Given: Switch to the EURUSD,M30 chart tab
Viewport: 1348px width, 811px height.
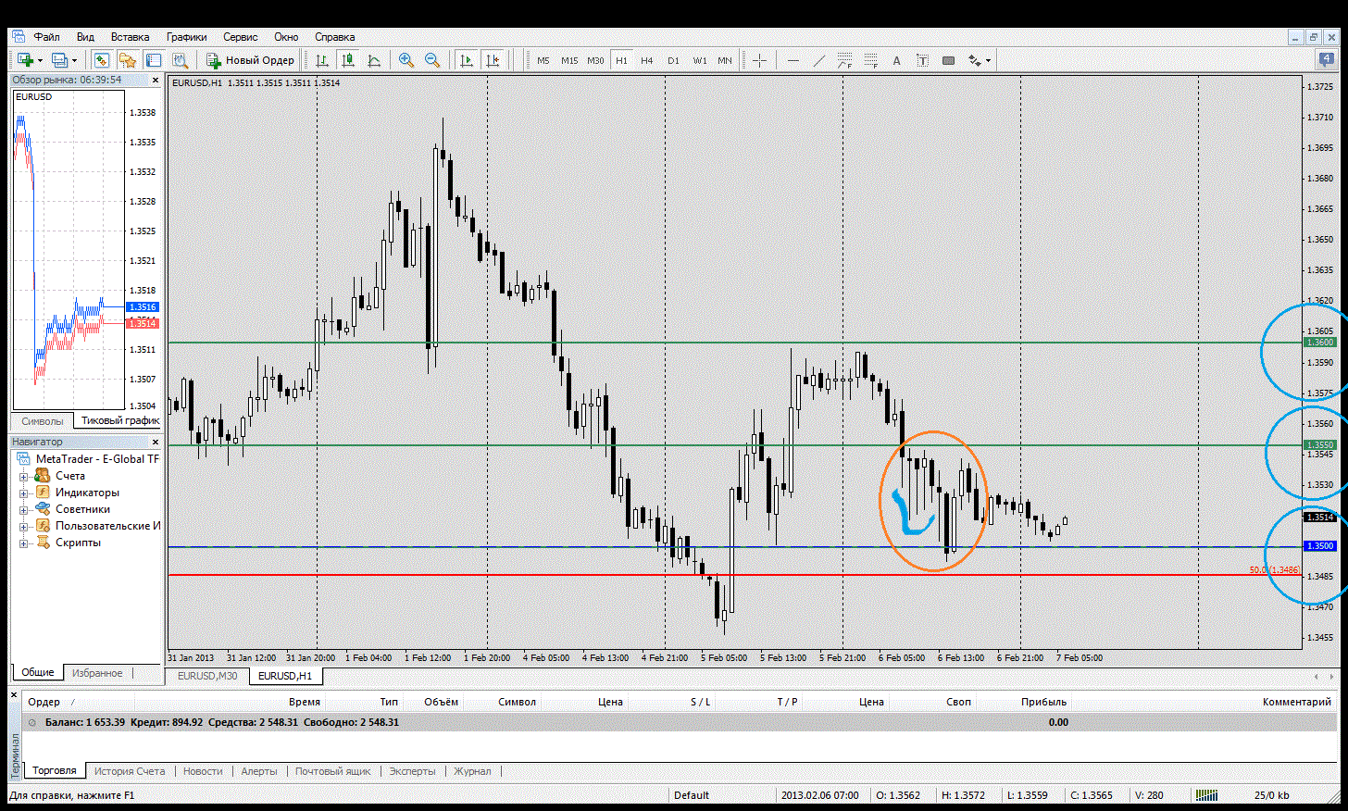Looking at the screenshot, I should point(207,676).
